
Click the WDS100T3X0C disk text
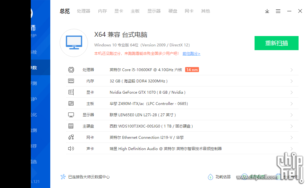coord(151,126)
